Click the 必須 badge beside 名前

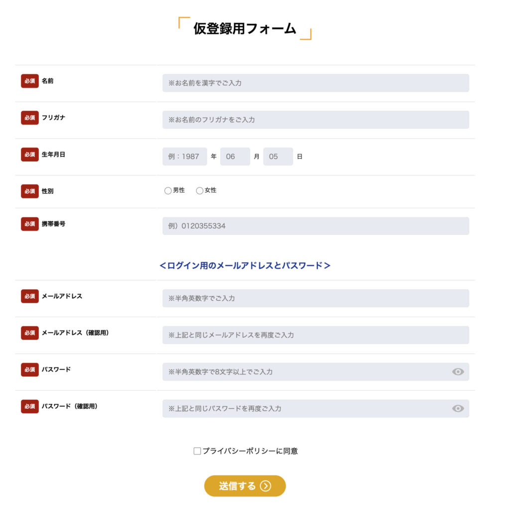point(30,81)
